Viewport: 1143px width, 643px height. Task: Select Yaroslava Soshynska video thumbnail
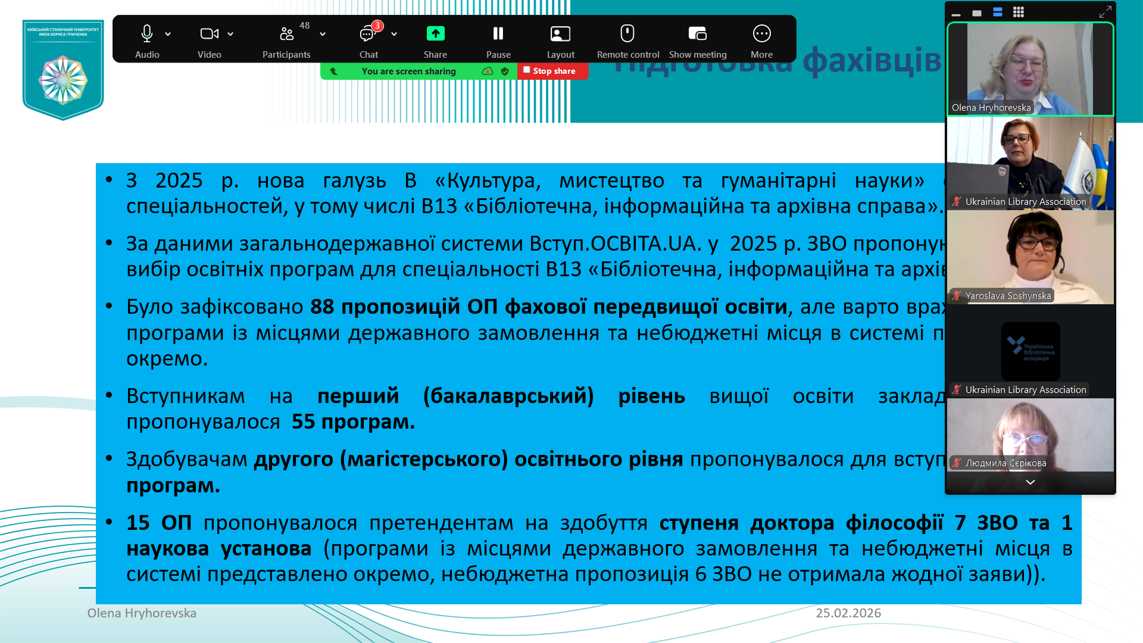click(1030, 257)
